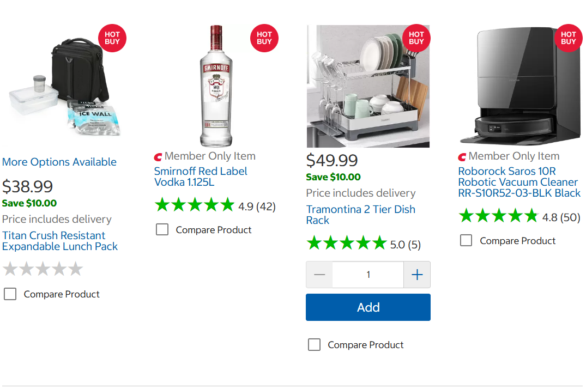This screenshot has height=389, width=586.
Task: Click Roborock's red Member Only icon
Action: [462, 157]
